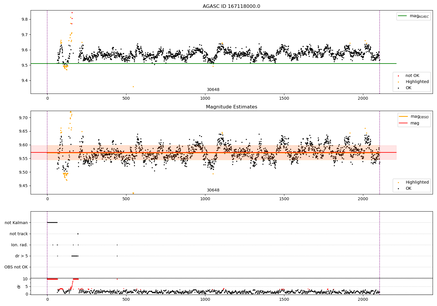Click the 'dr' y-axis label

(x=19, y=286)
